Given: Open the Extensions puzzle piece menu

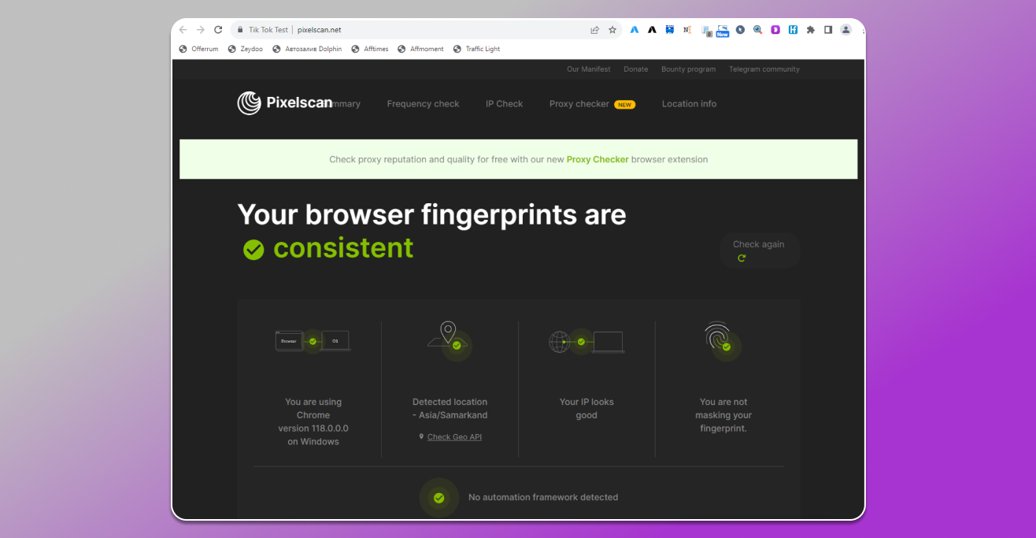Looking at the screenshot, I should click(810, 30).
